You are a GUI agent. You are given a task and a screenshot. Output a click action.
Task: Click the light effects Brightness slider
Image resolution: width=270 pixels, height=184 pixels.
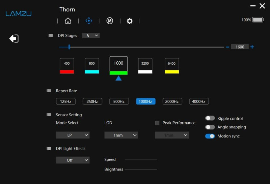(x=141, y=170)
